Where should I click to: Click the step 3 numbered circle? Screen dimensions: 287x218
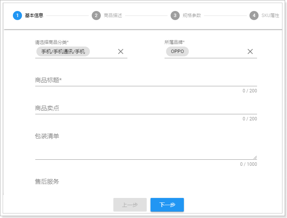[175, 16]
